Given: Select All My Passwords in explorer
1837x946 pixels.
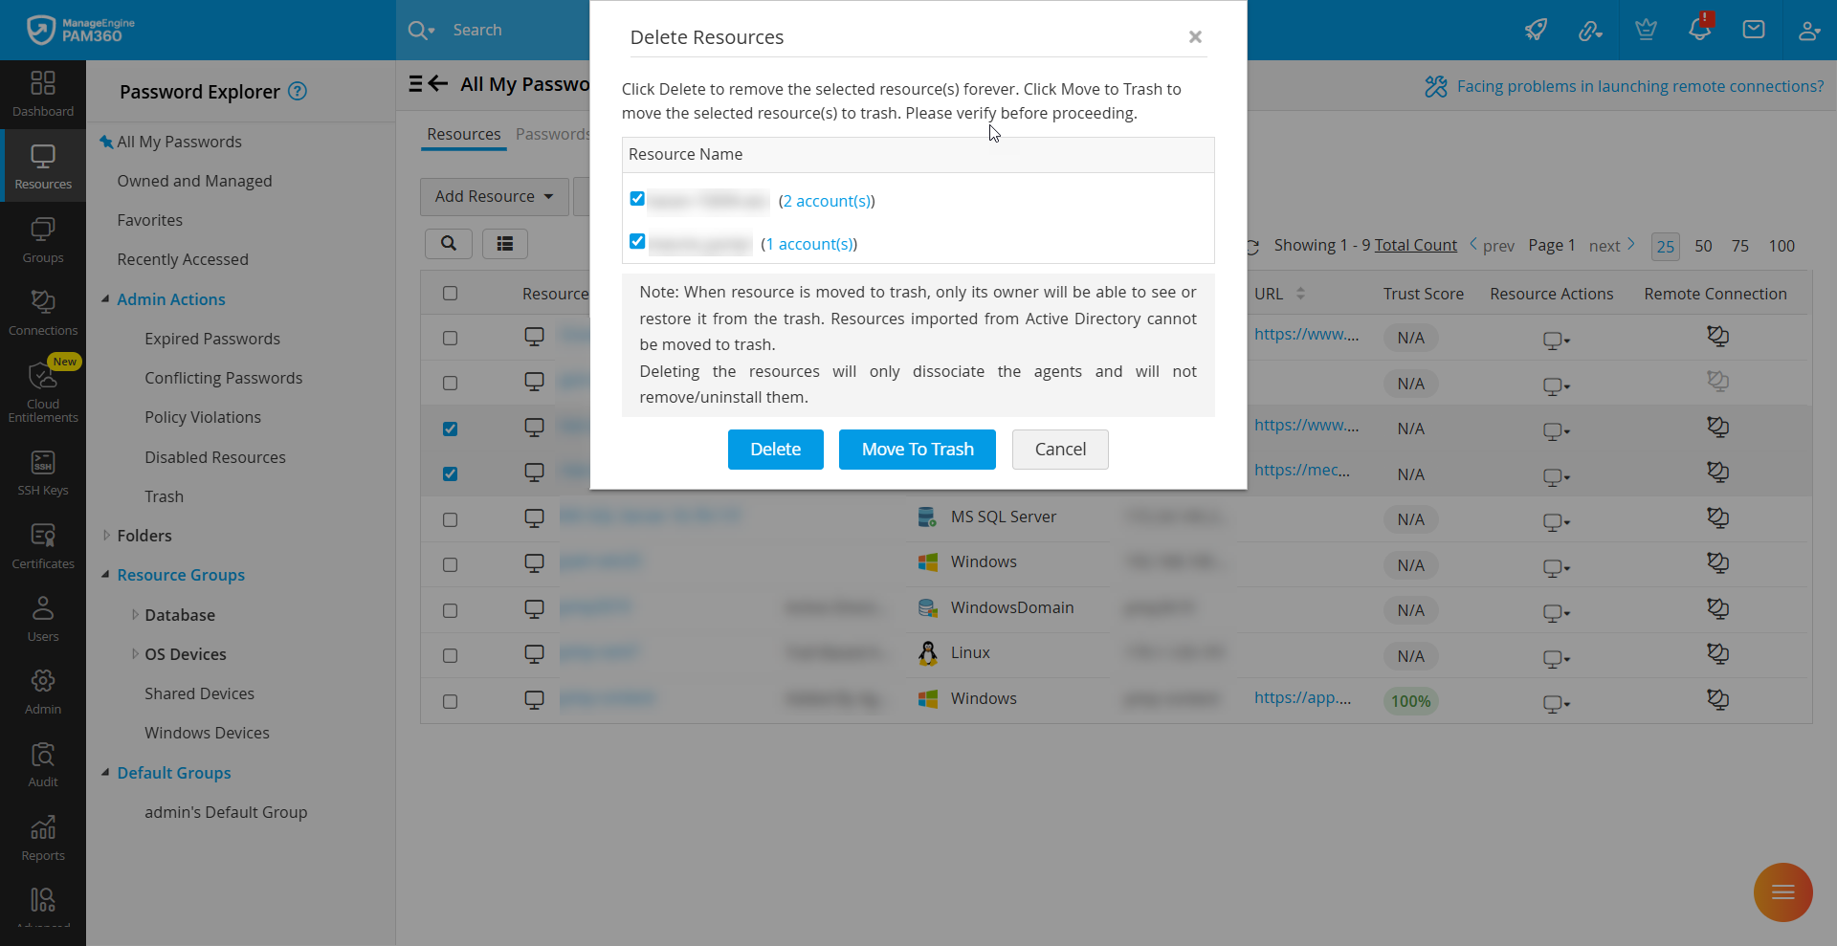Looking at the screenshot, I should click(179, 142).
